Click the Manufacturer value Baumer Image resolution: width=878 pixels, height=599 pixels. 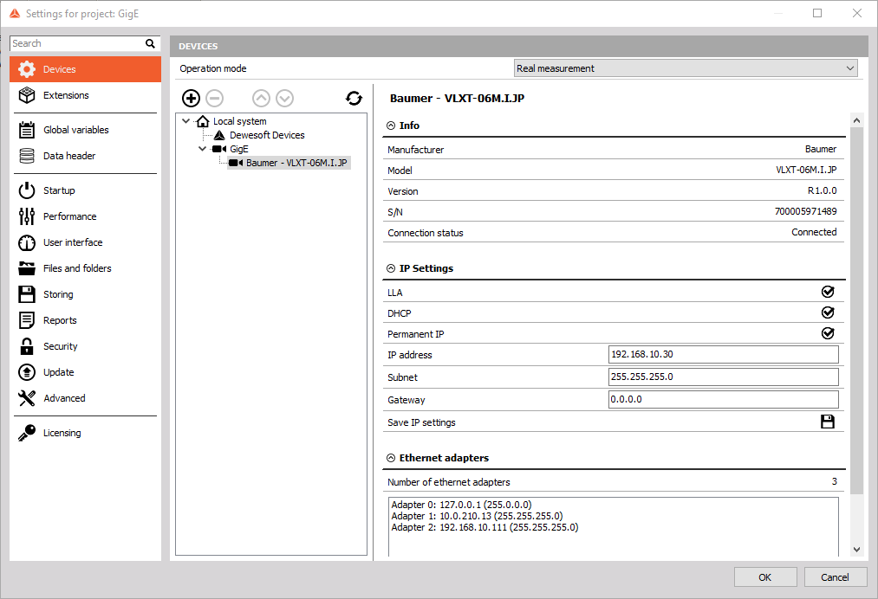[821, 150]
